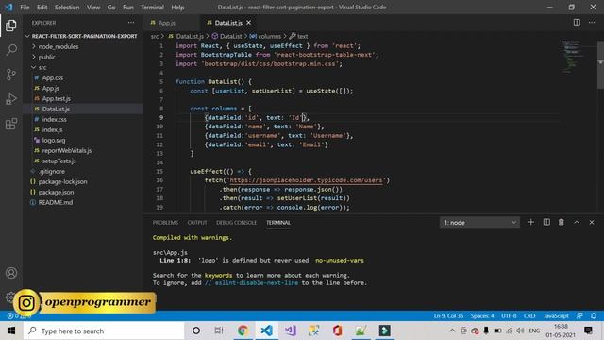Maximize the panel size with caret icon
The width and height of the screenshot is (604, 340).
tap(577, 223)
